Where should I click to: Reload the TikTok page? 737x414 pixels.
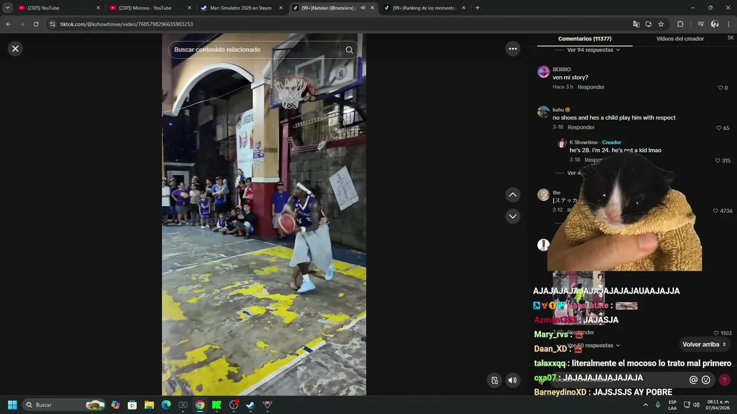pyautogui.click(x=36, y=24)
